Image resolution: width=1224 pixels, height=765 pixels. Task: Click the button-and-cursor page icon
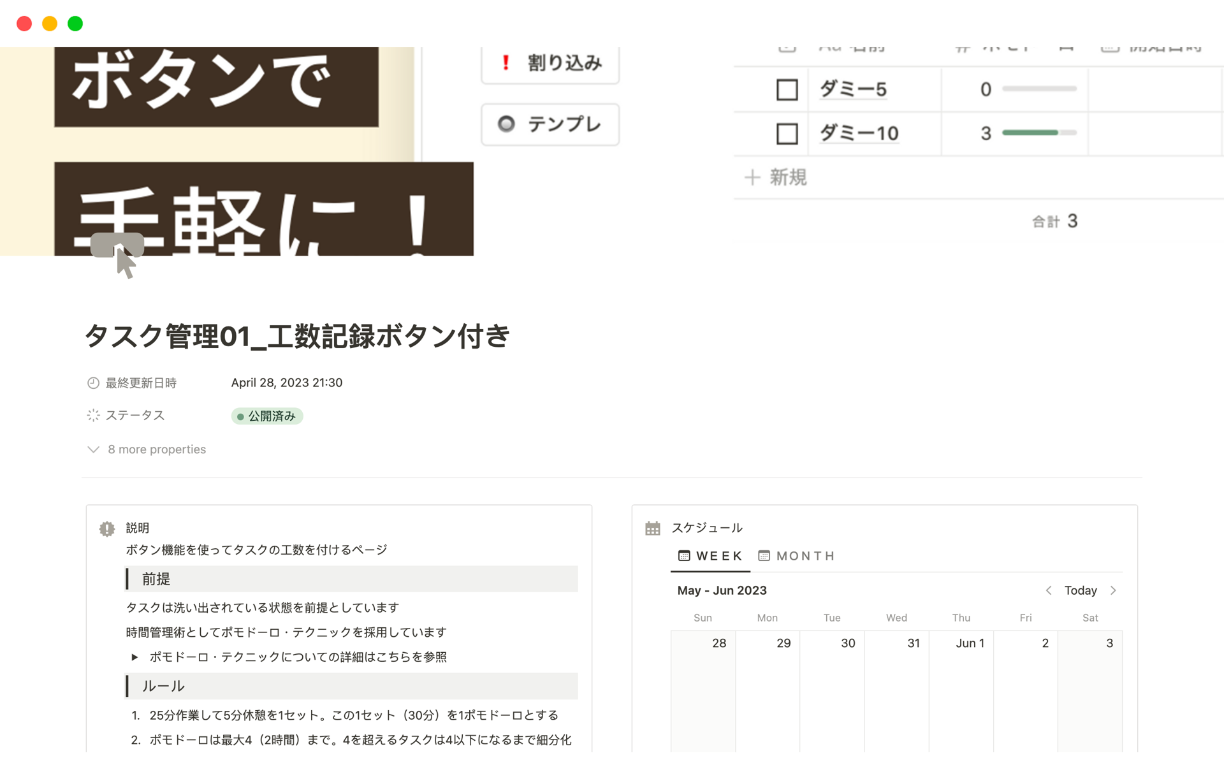pyautogui.click(x=119, y=254)
